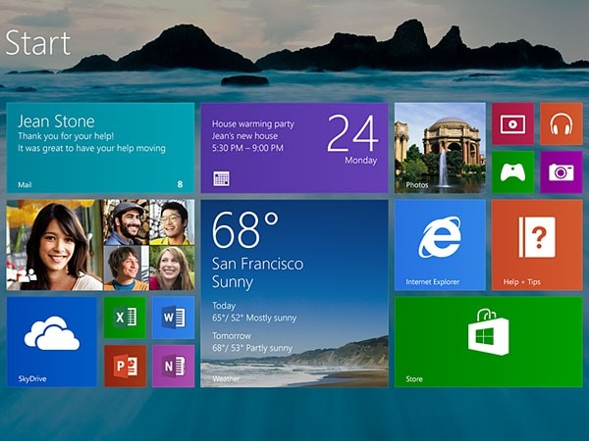The height and width of the screenshot is (441, 589).
Task: Launch Excel from its small tile
Action: 125,318
